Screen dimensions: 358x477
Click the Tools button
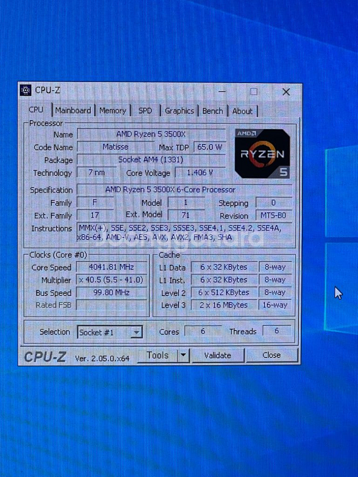coord(158,355)
